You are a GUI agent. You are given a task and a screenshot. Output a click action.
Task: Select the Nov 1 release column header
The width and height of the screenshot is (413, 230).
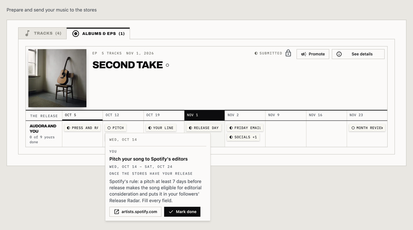click(204, 115)
